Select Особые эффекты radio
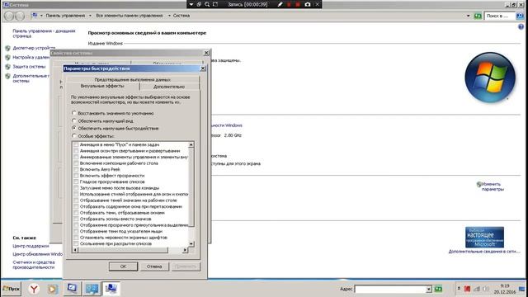528x297 pixels. click(74, 136)
